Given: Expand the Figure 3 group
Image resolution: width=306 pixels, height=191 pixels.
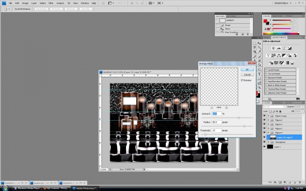Looking at the screenshot, I should coord(268,124).
